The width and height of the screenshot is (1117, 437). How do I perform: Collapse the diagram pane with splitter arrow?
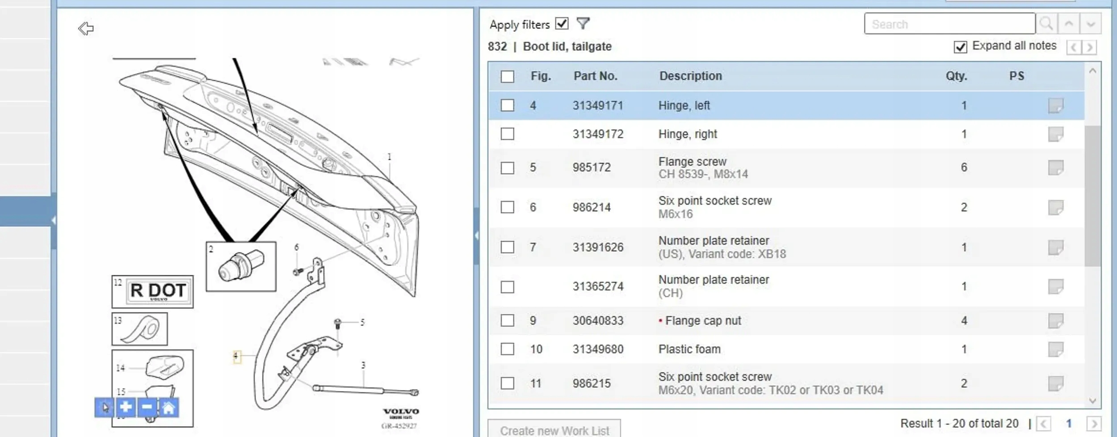coord(476,235)
